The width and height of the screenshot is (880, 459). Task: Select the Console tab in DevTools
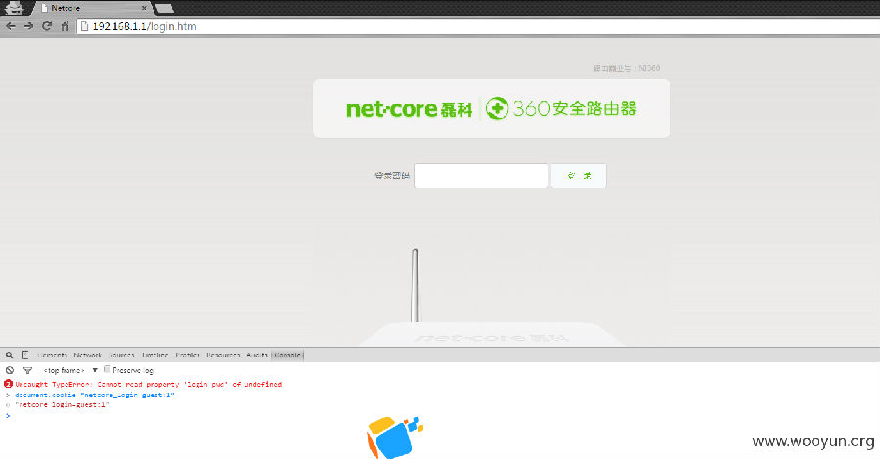(x=287, y=355)
